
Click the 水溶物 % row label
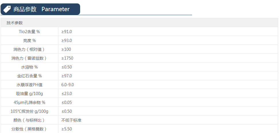coord(29,67)
